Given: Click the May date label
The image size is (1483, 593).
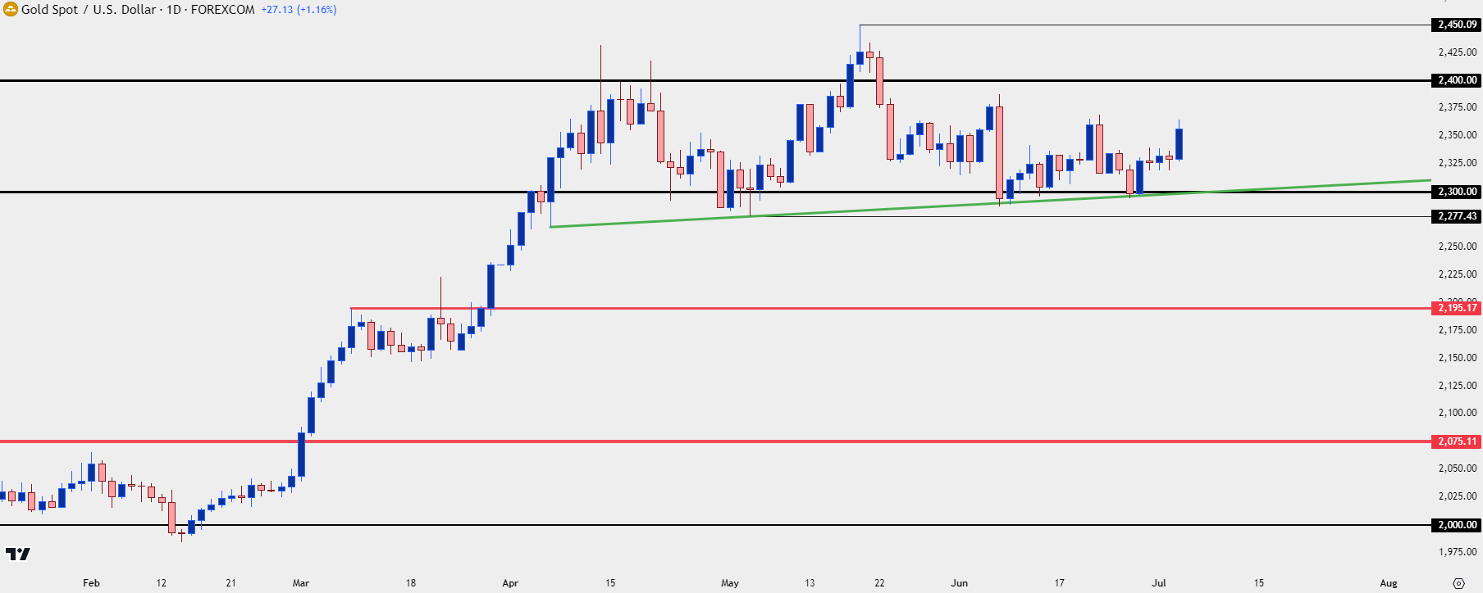Looking at the screenshot, I should coord(730,583).
